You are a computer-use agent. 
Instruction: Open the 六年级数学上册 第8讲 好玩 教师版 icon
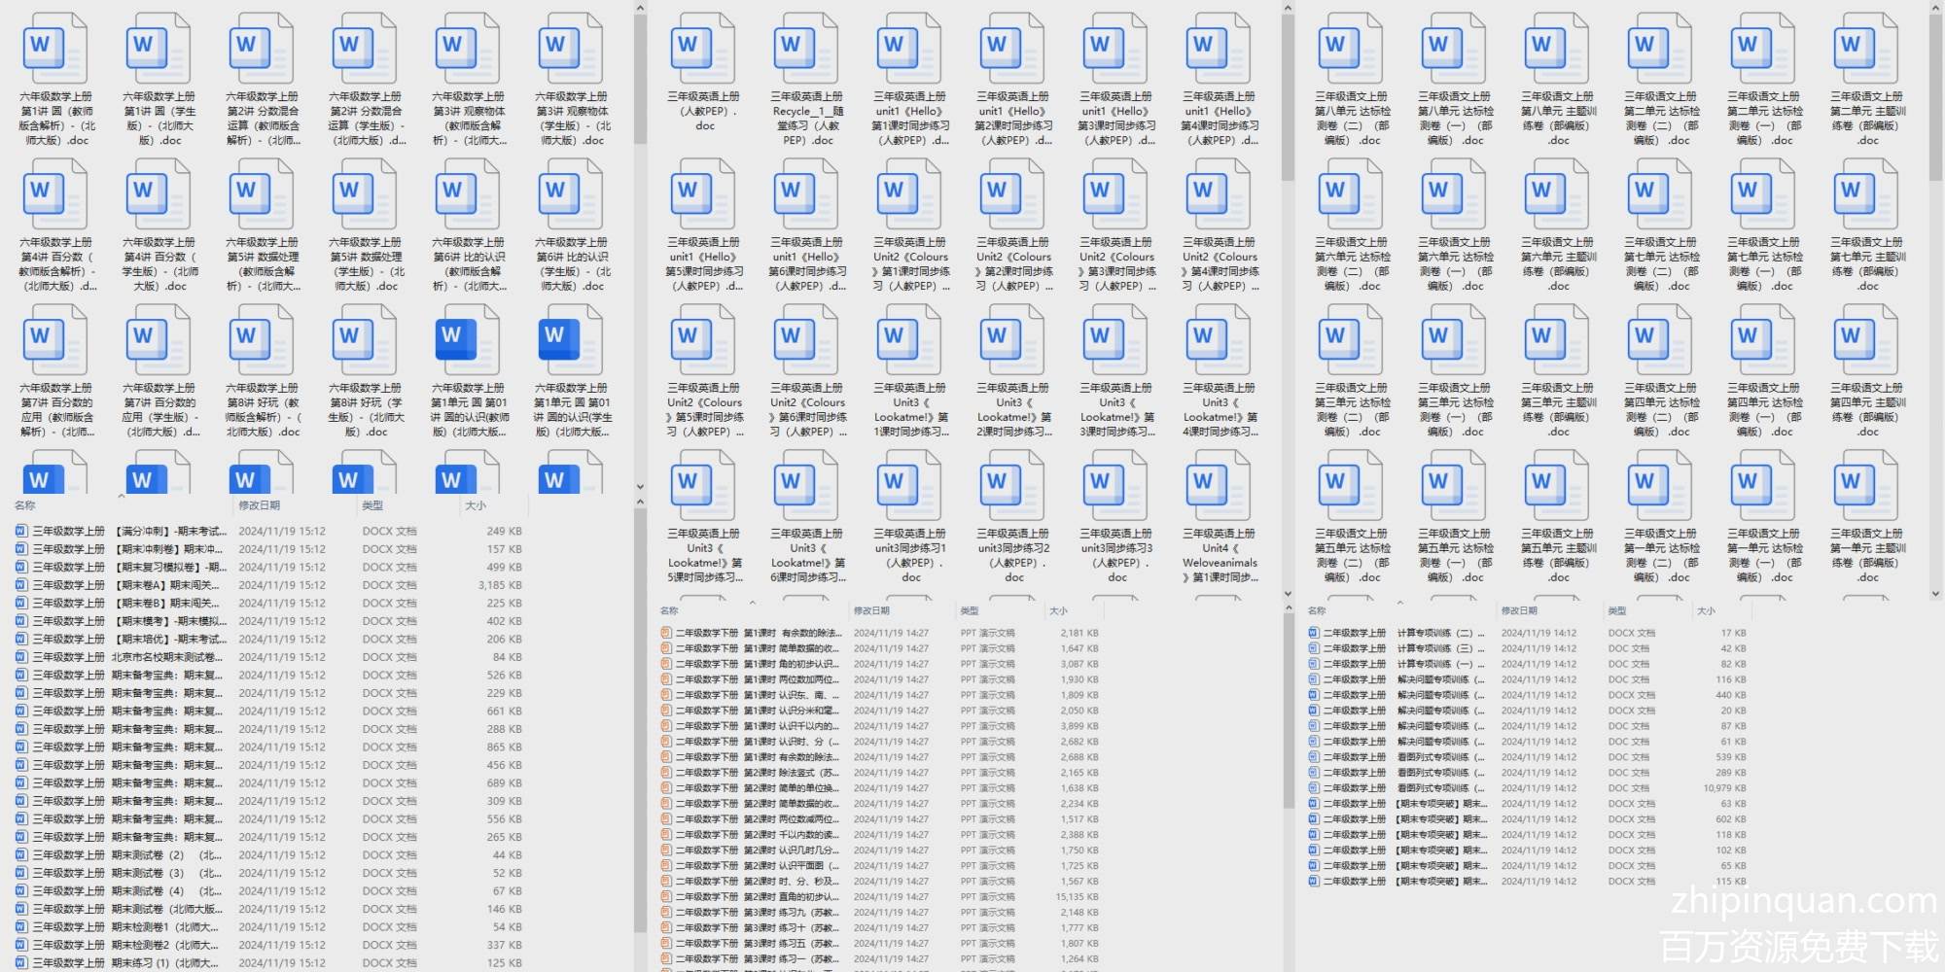pos(262,340)
